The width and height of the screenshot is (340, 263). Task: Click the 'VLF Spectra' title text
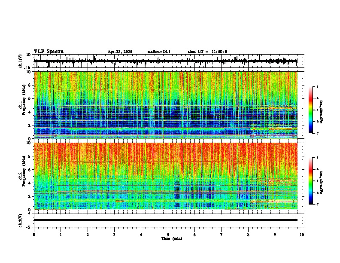[x=49, y=52]
